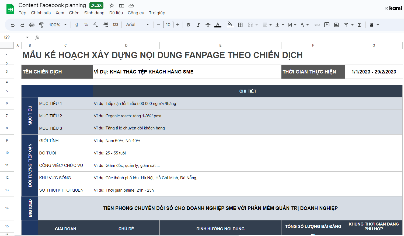This screenshot has height=236, width=404.
Task: Decrease decimal places
Action: pos(96,25)
